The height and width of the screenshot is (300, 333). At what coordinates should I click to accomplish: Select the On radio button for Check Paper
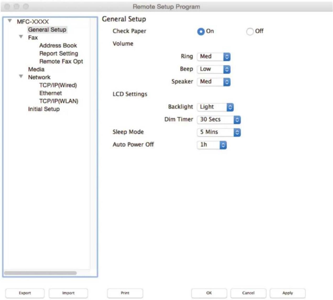201,31
